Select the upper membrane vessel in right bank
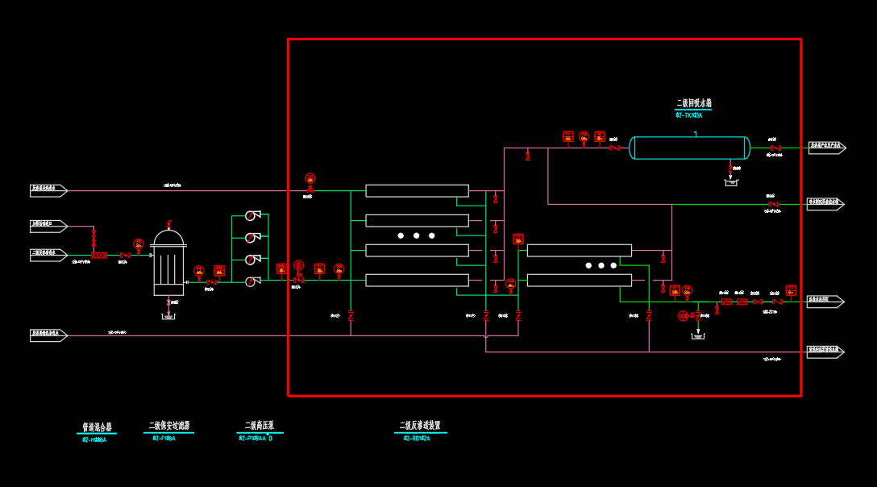The height and width of the screenshot is (487, 877). pos(579,251)
